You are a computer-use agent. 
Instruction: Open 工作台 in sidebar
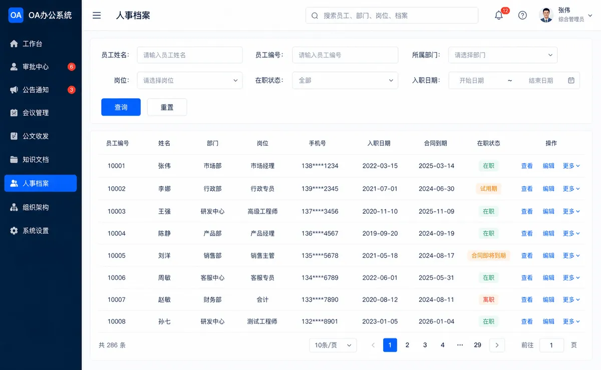pyautogui.click(x=41, y=44)
